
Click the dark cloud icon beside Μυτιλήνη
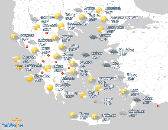(x=113, y=52)
